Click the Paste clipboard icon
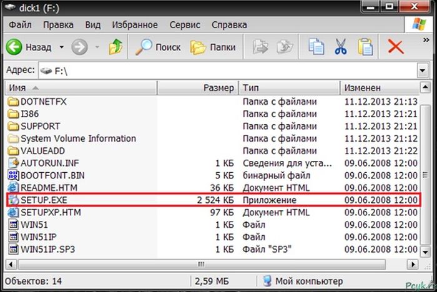 point(366,47)
